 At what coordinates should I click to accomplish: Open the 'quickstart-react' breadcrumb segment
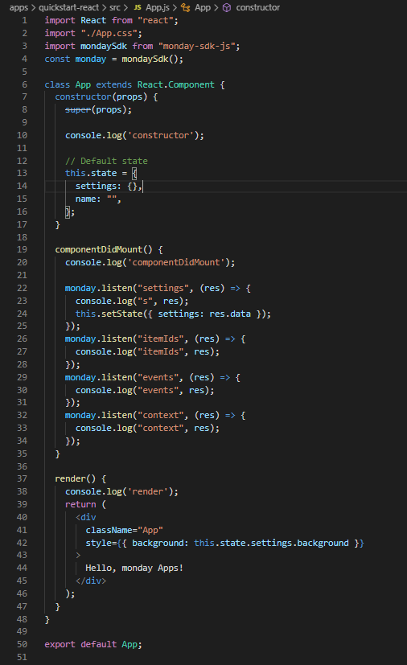pos(68,7)
